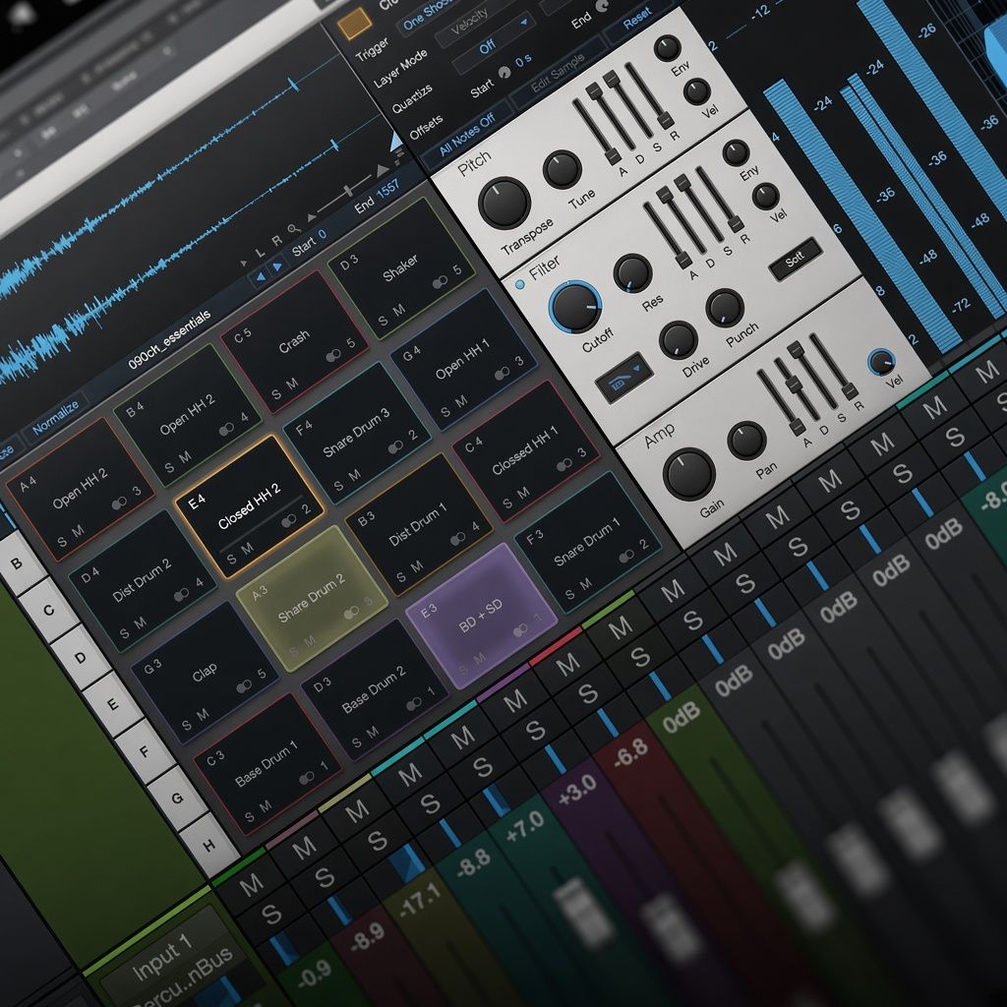Viewport: 1007px width, 1007px height.
Task: Click the linked-circles icon on Open HH 1 pad
Action: click(x=503, y=373)
